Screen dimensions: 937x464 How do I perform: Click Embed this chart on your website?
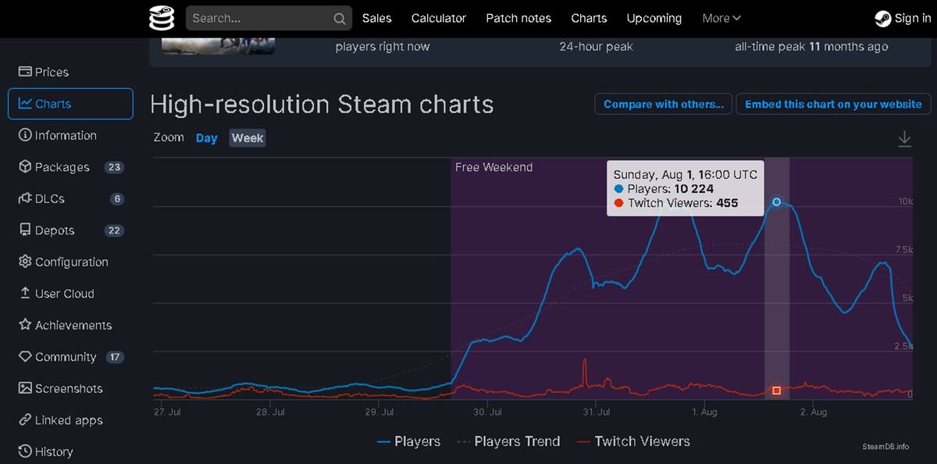pyautogui.click(x=834, y=104)
